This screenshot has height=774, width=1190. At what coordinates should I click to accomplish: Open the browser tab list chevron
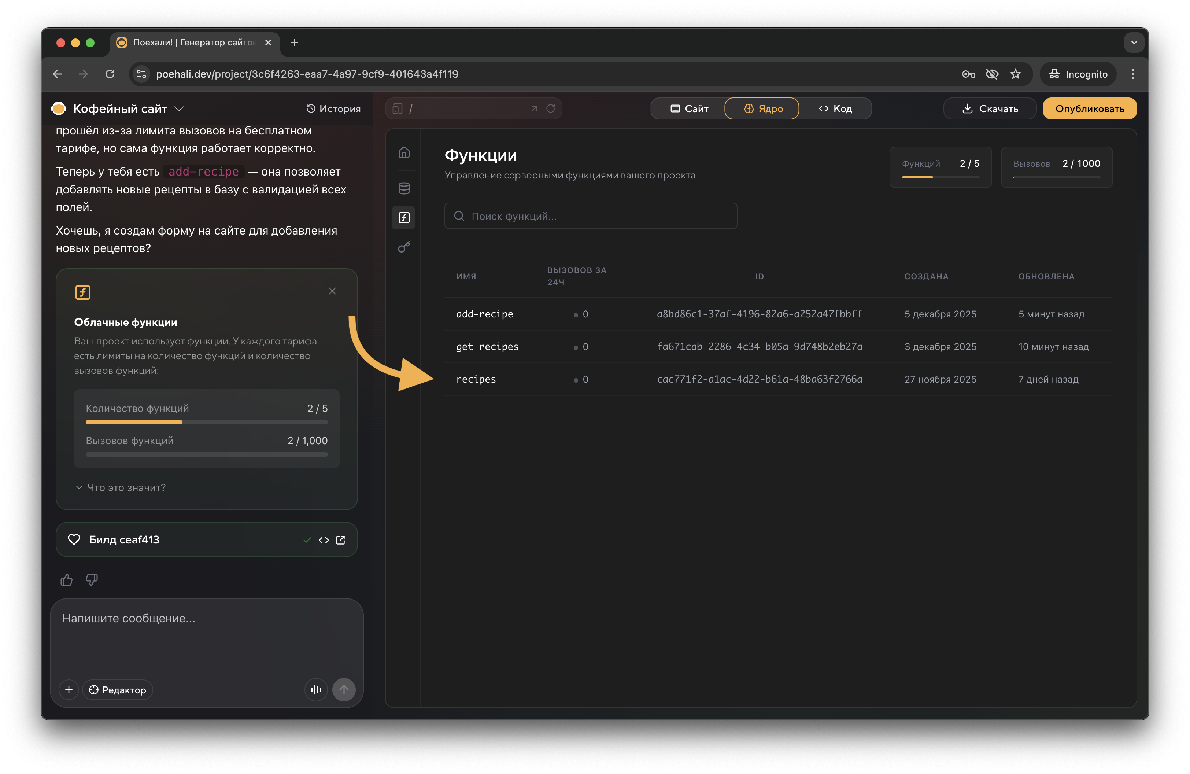click(1134, 43)
